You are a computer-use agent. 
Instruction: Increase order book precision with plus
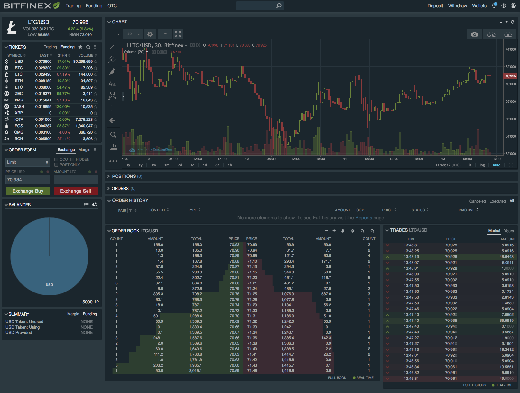pyautogui.click(x=334, y=231)
